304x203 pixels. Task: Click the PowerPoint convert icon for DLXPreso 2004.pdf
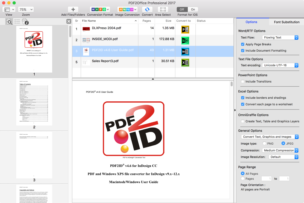pyautogui.click(x=185, y=29)
